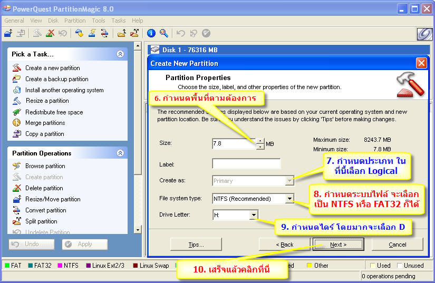
Task: Click the greyed Undelete partition toolbar icon
Action: click(x=63, y=33)
